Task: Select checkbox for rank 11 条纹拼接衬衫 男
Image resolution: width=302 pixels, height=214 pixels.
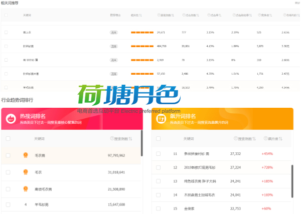Action: coord(159,153)
